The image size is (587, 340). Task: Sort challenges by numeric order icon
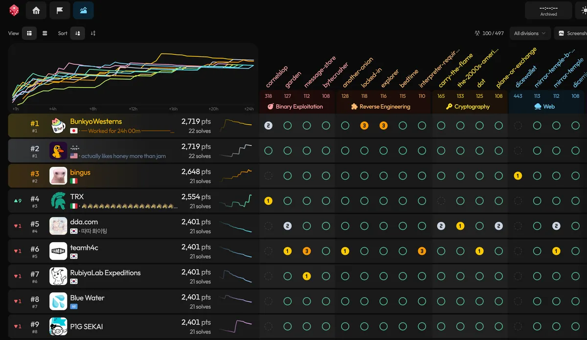(x=93, y=33)
